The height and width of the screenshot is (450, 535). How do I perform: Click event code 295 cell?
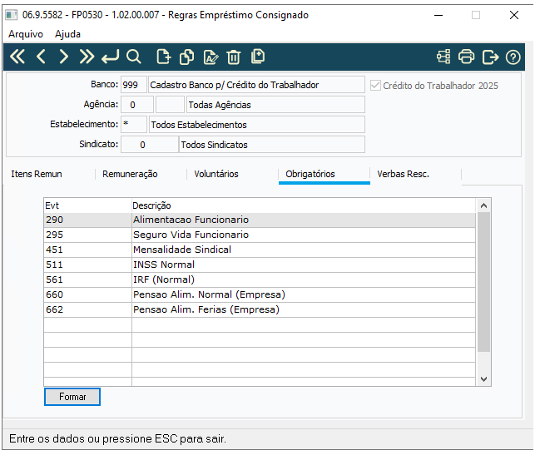(x=87, y=235)
